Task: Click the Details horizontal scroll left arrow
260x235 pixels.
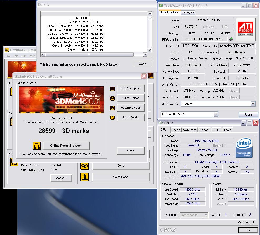Action: [x=43, y=54]
